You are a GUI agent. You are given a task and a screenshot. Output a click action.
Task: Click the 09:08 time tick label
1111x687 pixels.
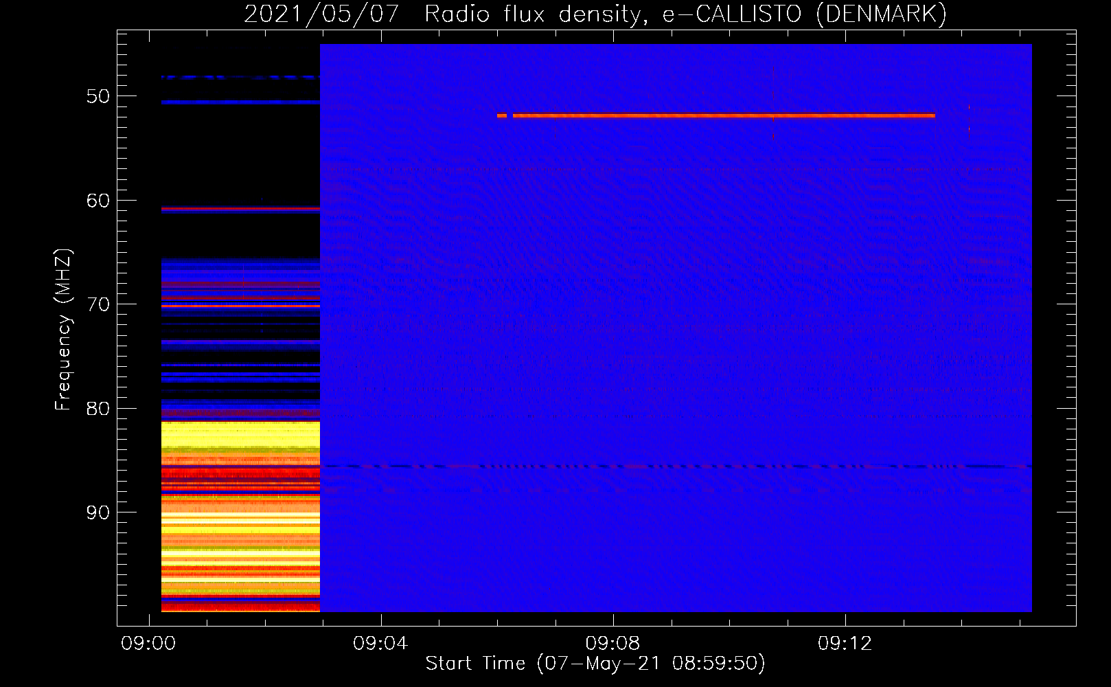tap(612, 644)
